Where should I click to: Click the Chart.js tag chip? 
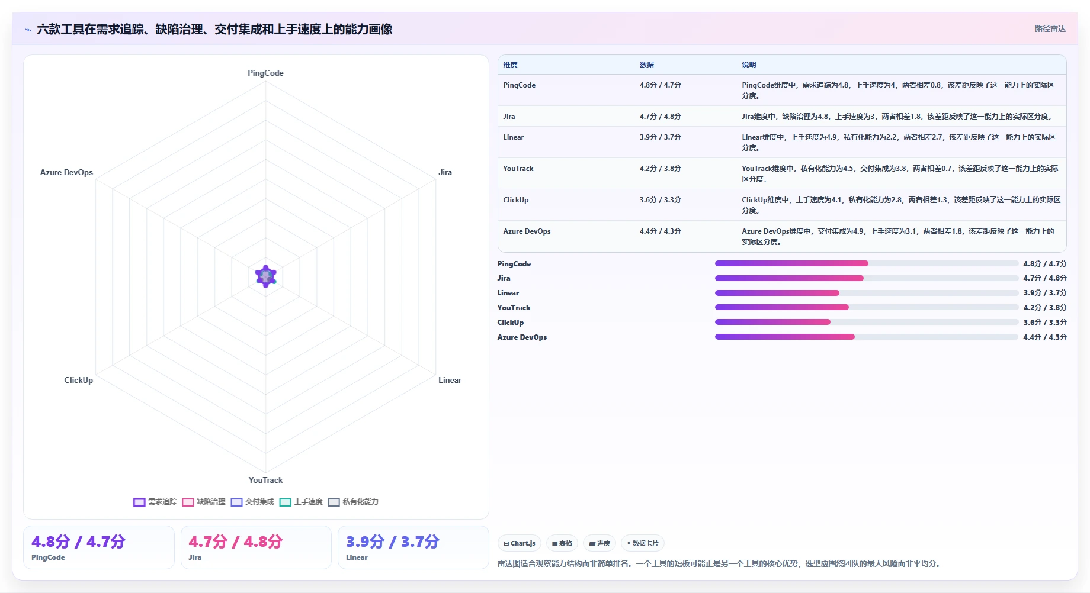[520, 543]
